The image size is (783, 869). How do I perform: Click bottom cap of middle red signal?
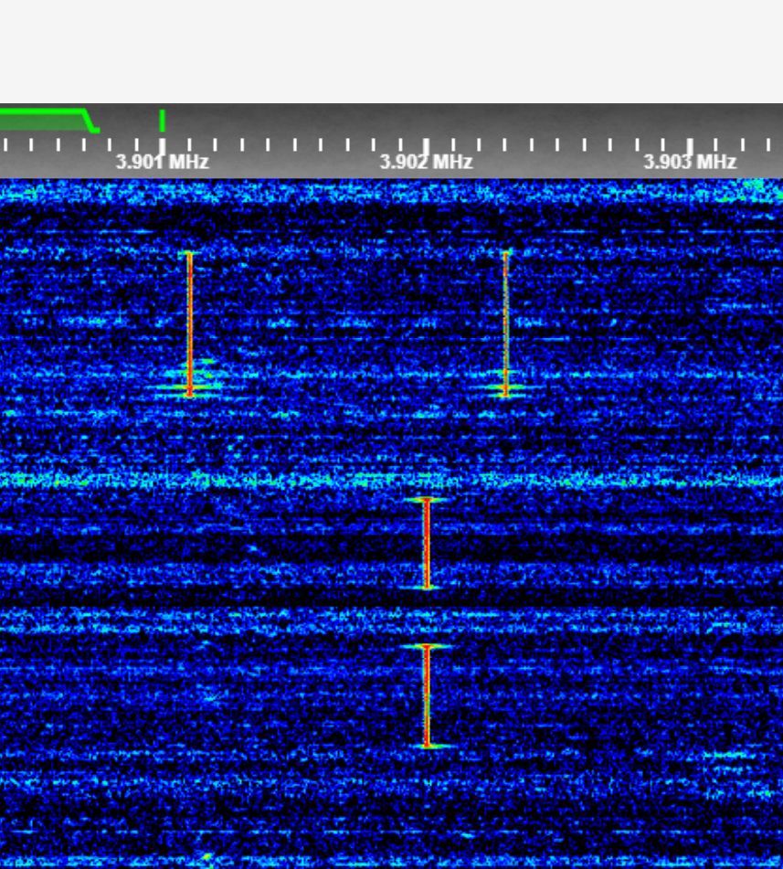(x=426, y=587)
